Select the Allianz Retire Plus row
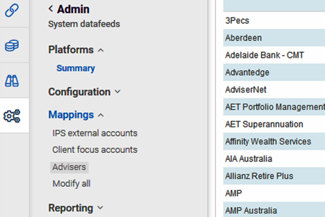 274,176
